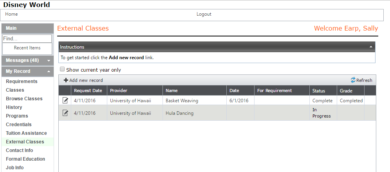Select Logout in the top menu
This screenshot has height=172, width=390.
click(x=204, y=14)
